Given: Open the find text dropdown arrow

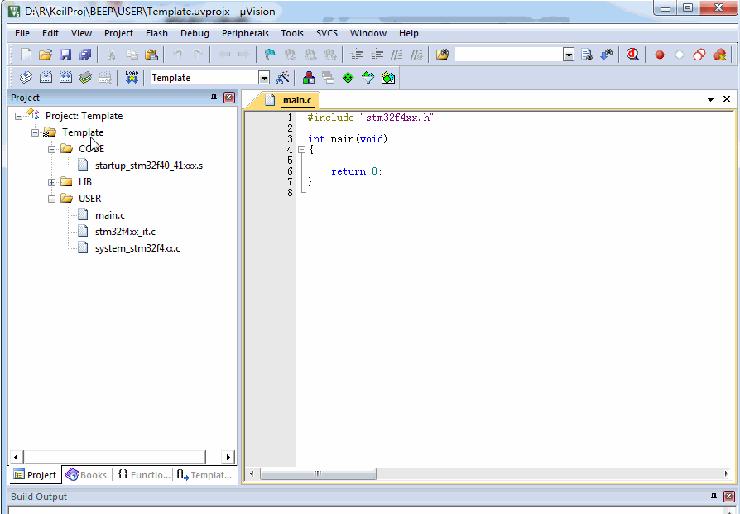Looking at the screenshot, I should point(569,55).
